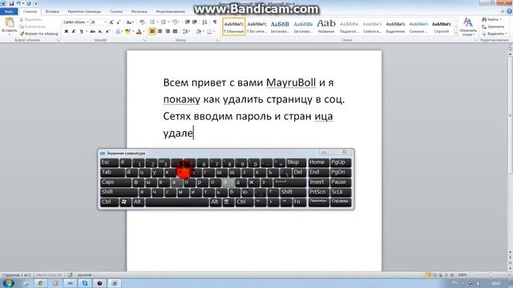Click the yellow text highlight color button
513x288 pixels.
(x=127, y=31)
